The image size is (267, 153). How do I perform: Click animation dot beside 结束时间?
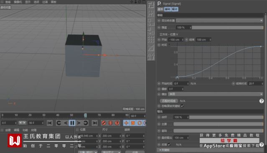click(233, 84)
